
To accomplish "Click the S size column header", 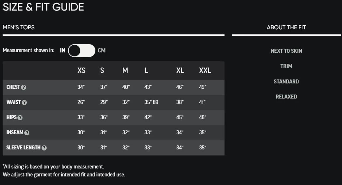I will [x=102, y=70].
